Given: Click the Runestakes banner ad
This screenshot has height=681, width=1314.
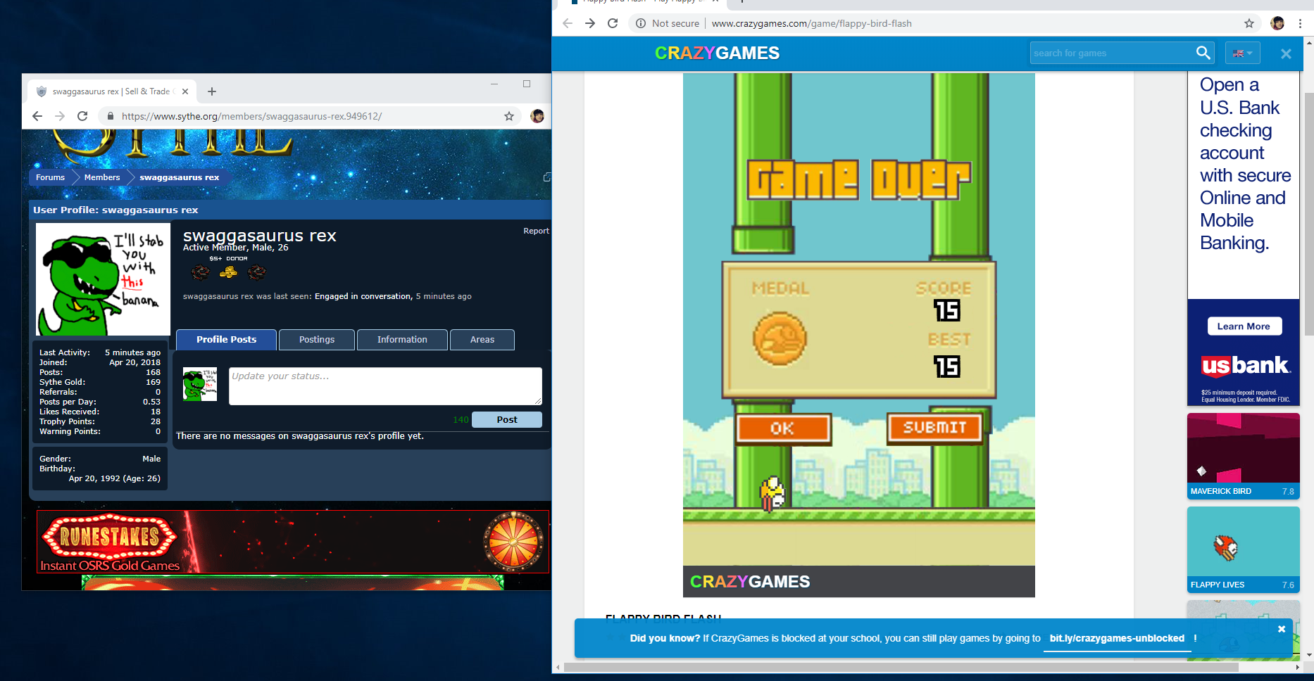Looking at the screenshot, I should click(293, 542).
